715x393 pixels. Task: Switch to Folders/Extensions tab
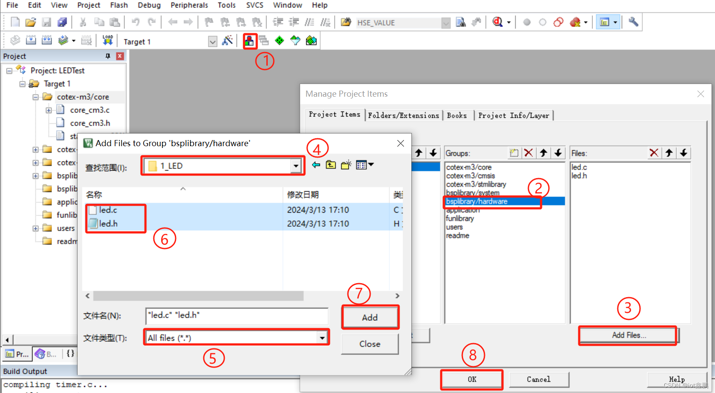click(404, 115)
